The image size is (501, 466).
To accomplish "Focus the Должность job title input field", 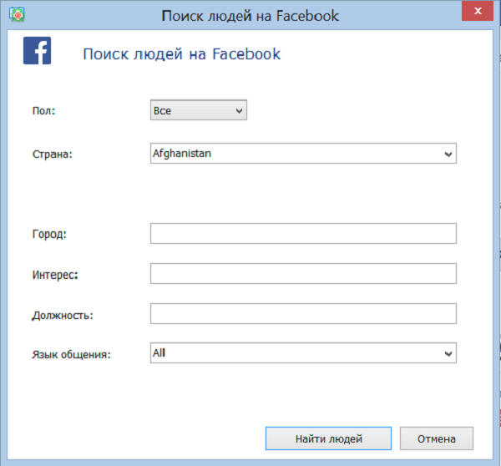I will click(303, 313).
